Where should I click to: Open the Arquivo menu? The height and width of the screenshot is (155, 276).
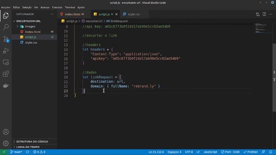tap(6, 7)
